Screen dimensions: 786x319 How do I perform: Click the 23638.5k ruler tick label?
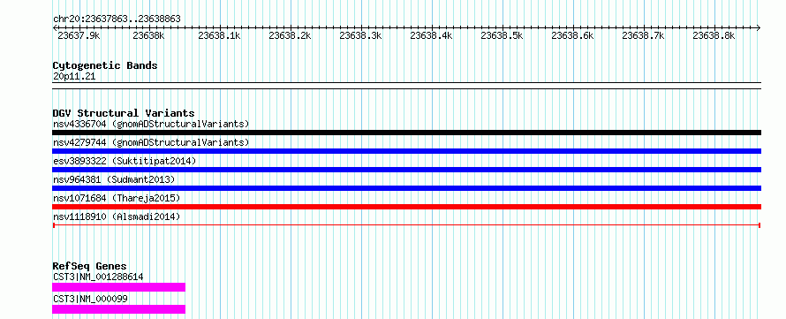(x=502, y=35)
